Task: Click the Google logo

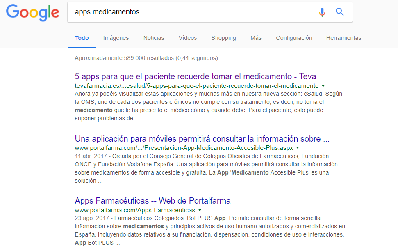Action: pyautogui.click(x=33, y=12)
